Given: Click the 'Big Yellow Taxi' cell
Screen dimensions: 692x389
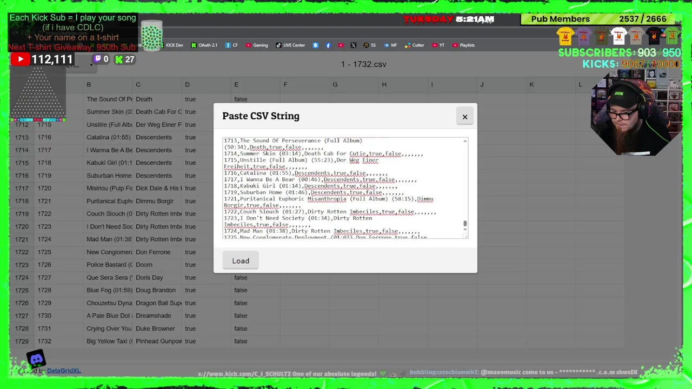Looking at the screenshot, I should coord(108,341).
